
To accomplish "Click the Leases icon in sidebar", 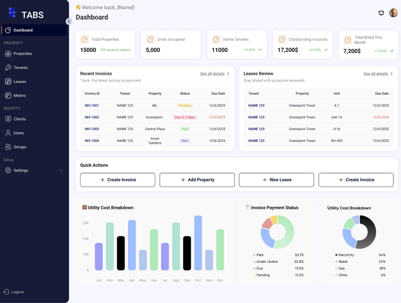I will [8, 81].
